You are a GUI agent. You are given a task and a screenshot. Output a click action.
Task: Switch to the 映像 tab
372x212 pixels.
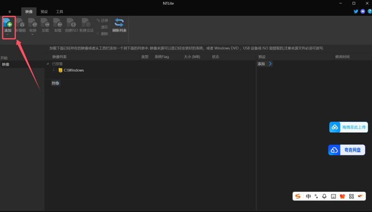tap(29, 12)
